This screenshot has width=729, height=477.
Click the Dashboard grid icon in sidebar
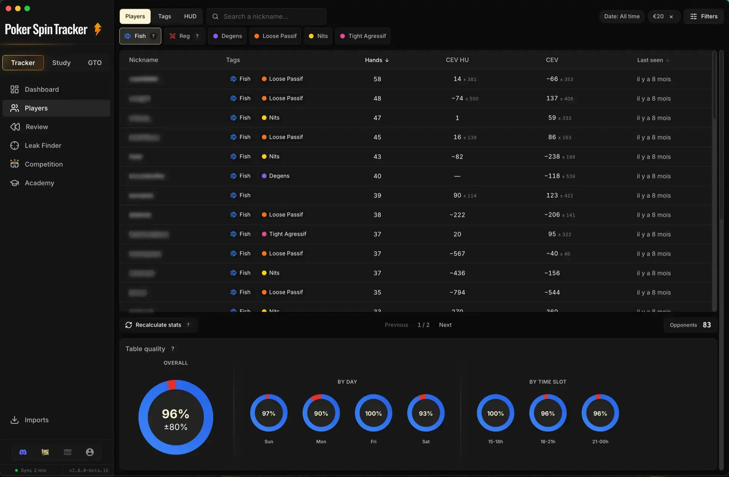pyautogui.click(x=14, y=89)
